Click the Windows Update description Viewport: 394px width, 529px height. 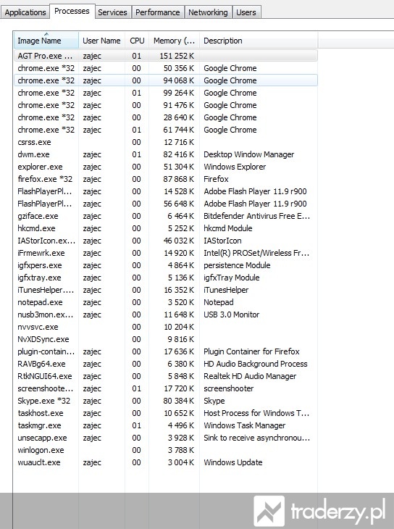click(x=232, y=462)
